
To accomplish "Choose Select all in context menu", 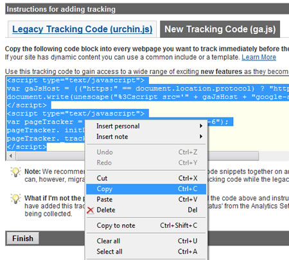I will pos(146,252).
